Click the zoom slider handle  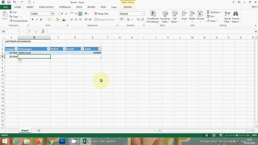[x=237, y=135]
